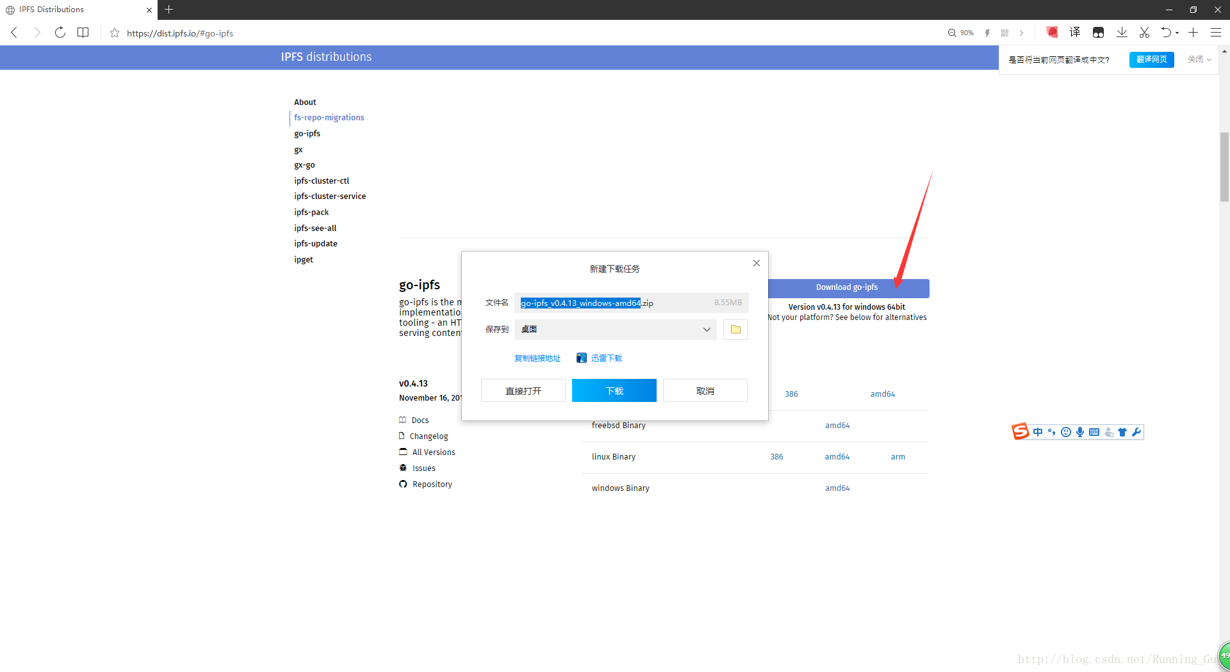Screen dimensions: 1230x672
Task: Click the 迅雷下载 Thunder download link
Action: point(599,358)
